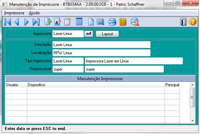The height and width of the screenshot is (134, 200).
Task: Confirm printer code with return-arrow button
Action: click(x=89, y=34)
